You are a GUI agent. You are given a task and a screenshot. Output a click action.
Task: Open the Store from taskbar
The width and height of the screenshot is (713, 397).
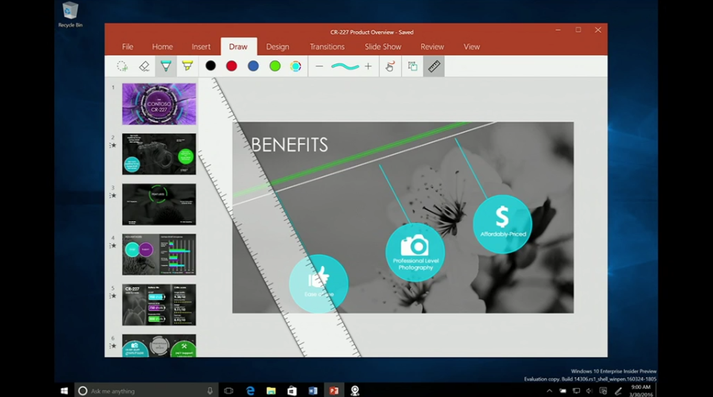[292, 390]
